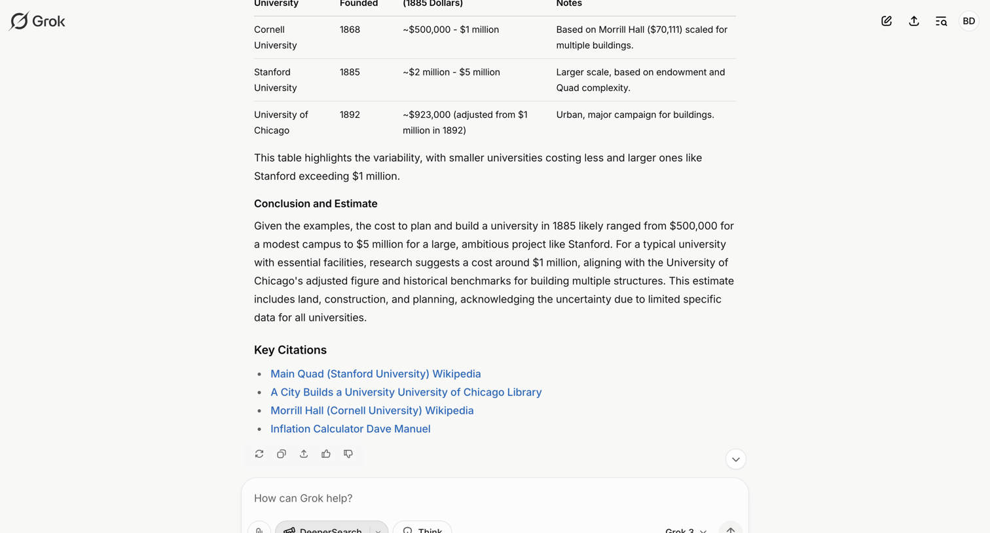Jump to bottom using the round down-chevron button
The width and height of the screenshot is (990, 533).
point(736,459)
